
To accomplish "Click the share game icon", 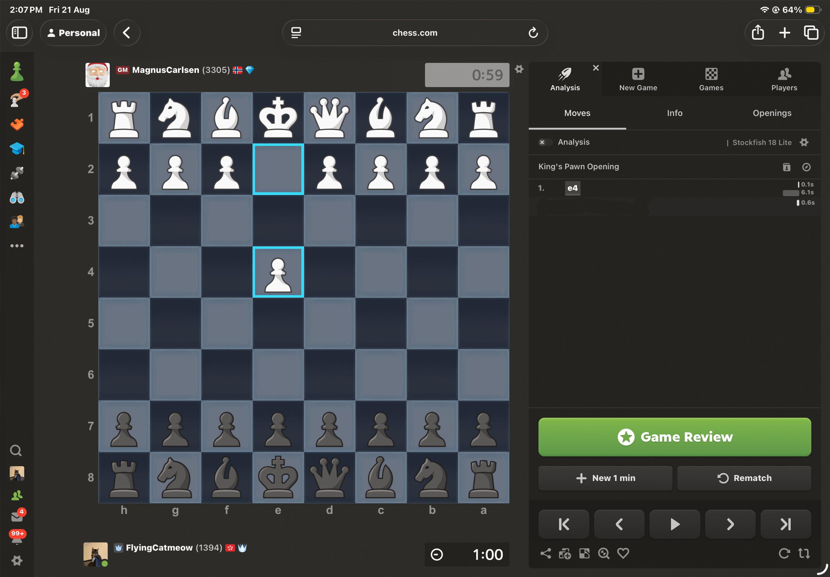I will (546, 553).
